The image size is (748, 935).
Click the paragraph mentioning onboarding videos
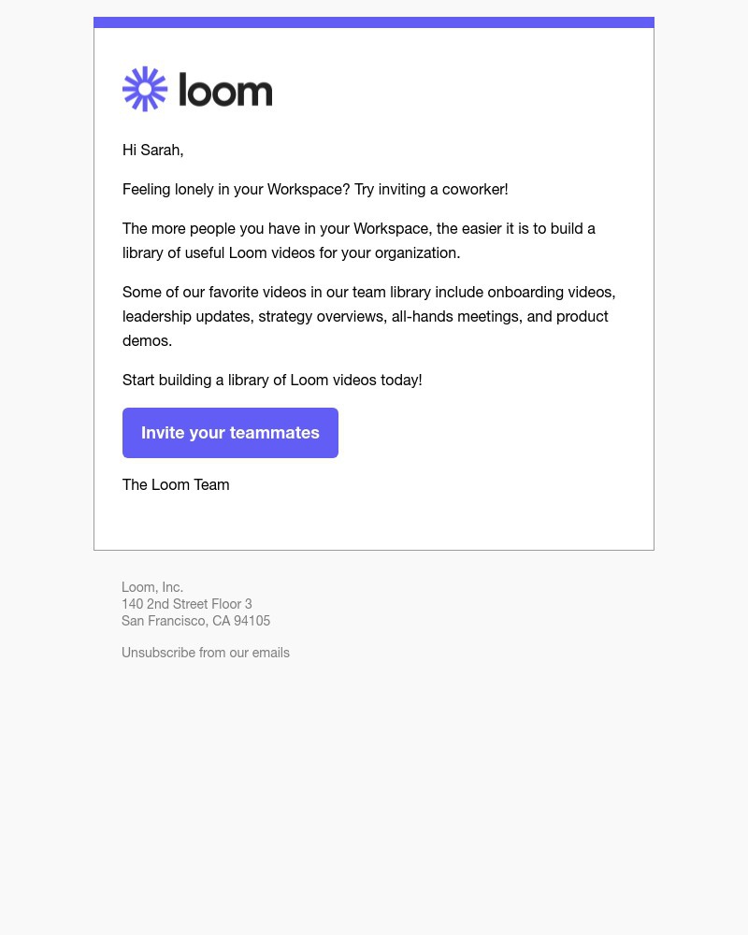[368, 316]
